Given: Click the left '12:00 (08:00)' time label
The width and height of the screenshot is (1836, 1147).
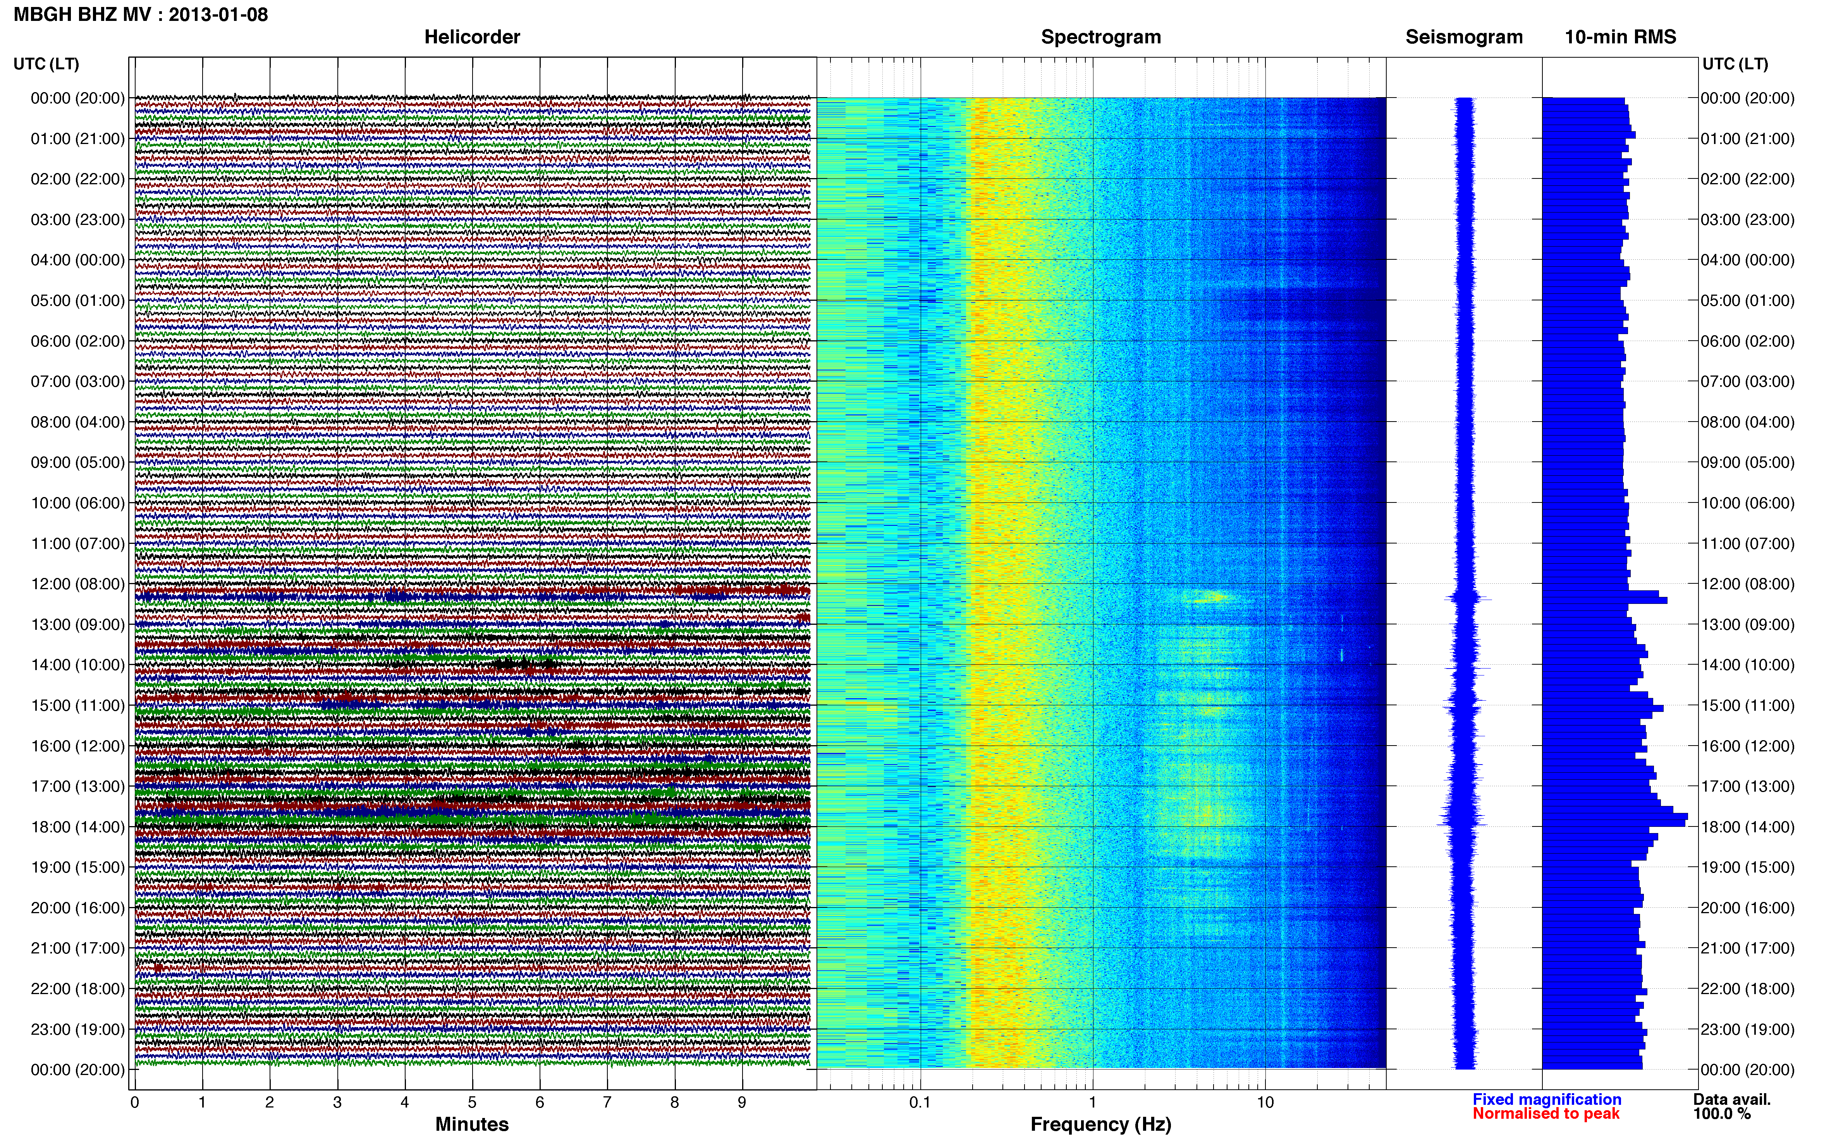Looking at the screenshot, I should 77,584.
